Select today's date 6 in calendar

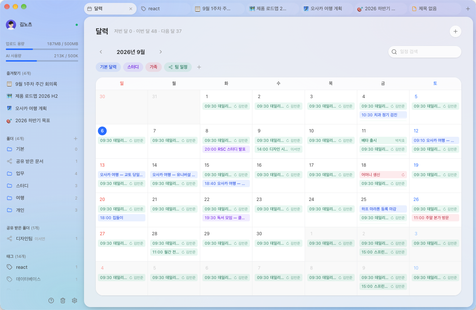coord(102,131)
